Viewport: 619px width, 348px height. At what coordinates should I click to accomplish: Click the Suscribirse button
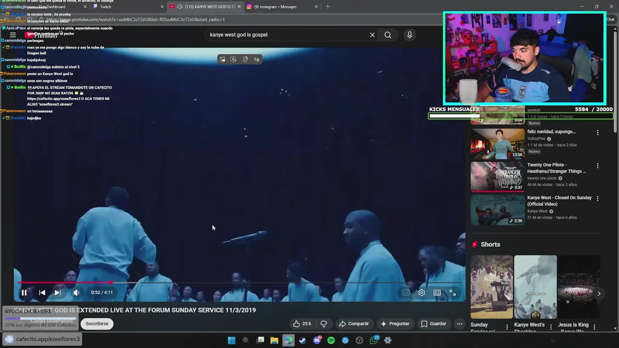tap(97, 324)
